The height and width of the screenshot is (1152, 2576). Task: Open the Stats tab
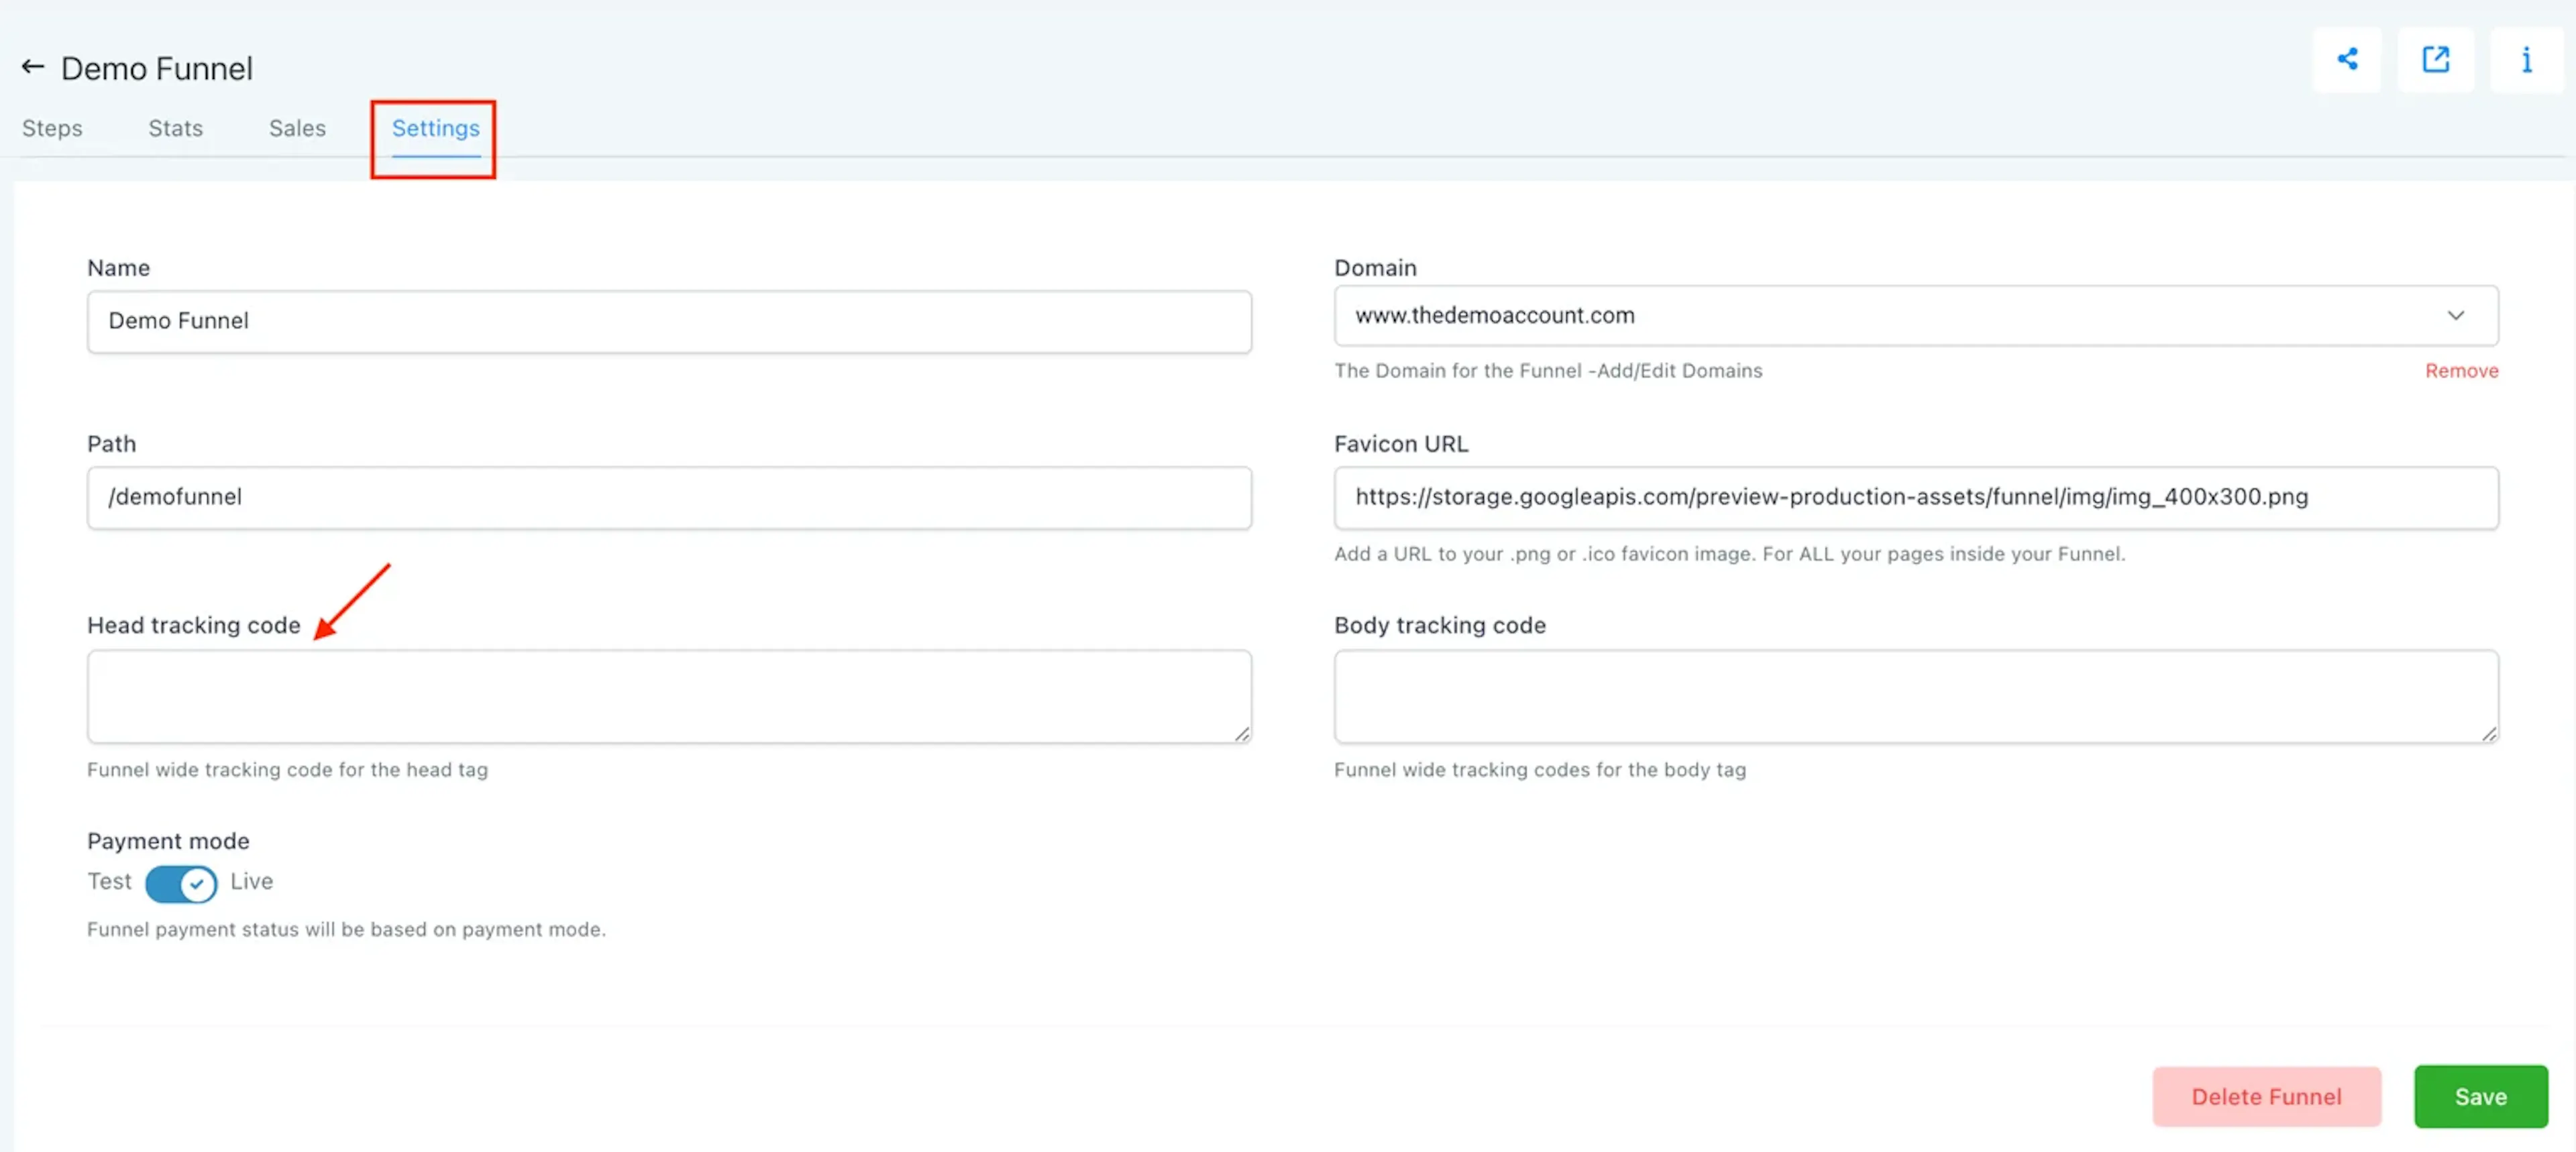click(x=175, y=128)
